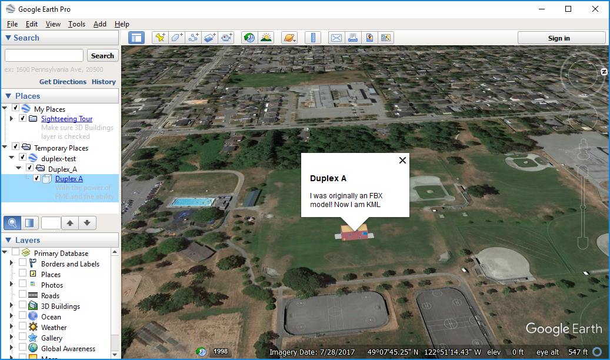Open the View menu
The height and width of the screenshot is (360, 610).
coord(53,24)
